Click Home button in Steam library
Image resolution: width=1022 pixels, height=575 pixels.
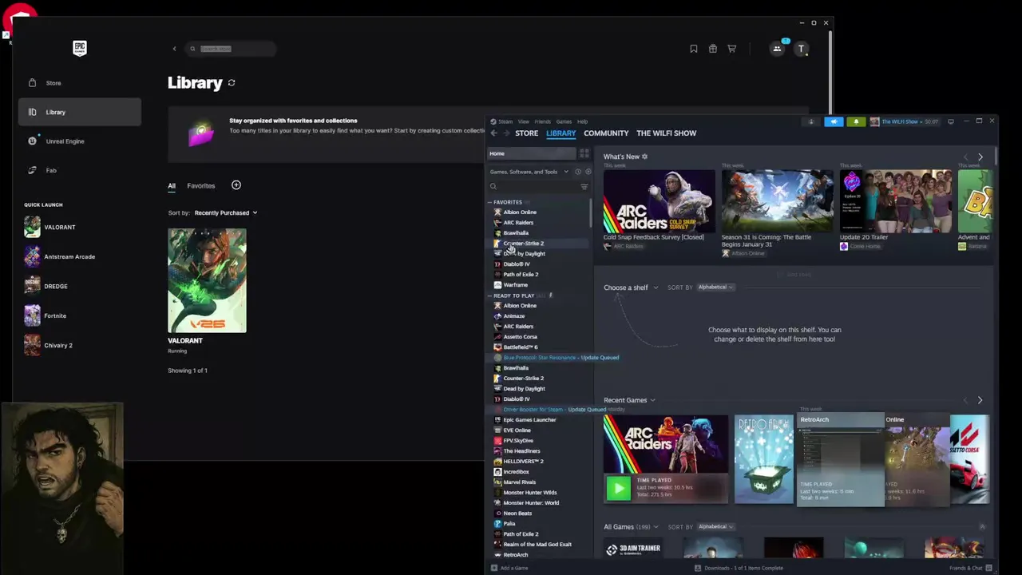click(x=532, y=153)
